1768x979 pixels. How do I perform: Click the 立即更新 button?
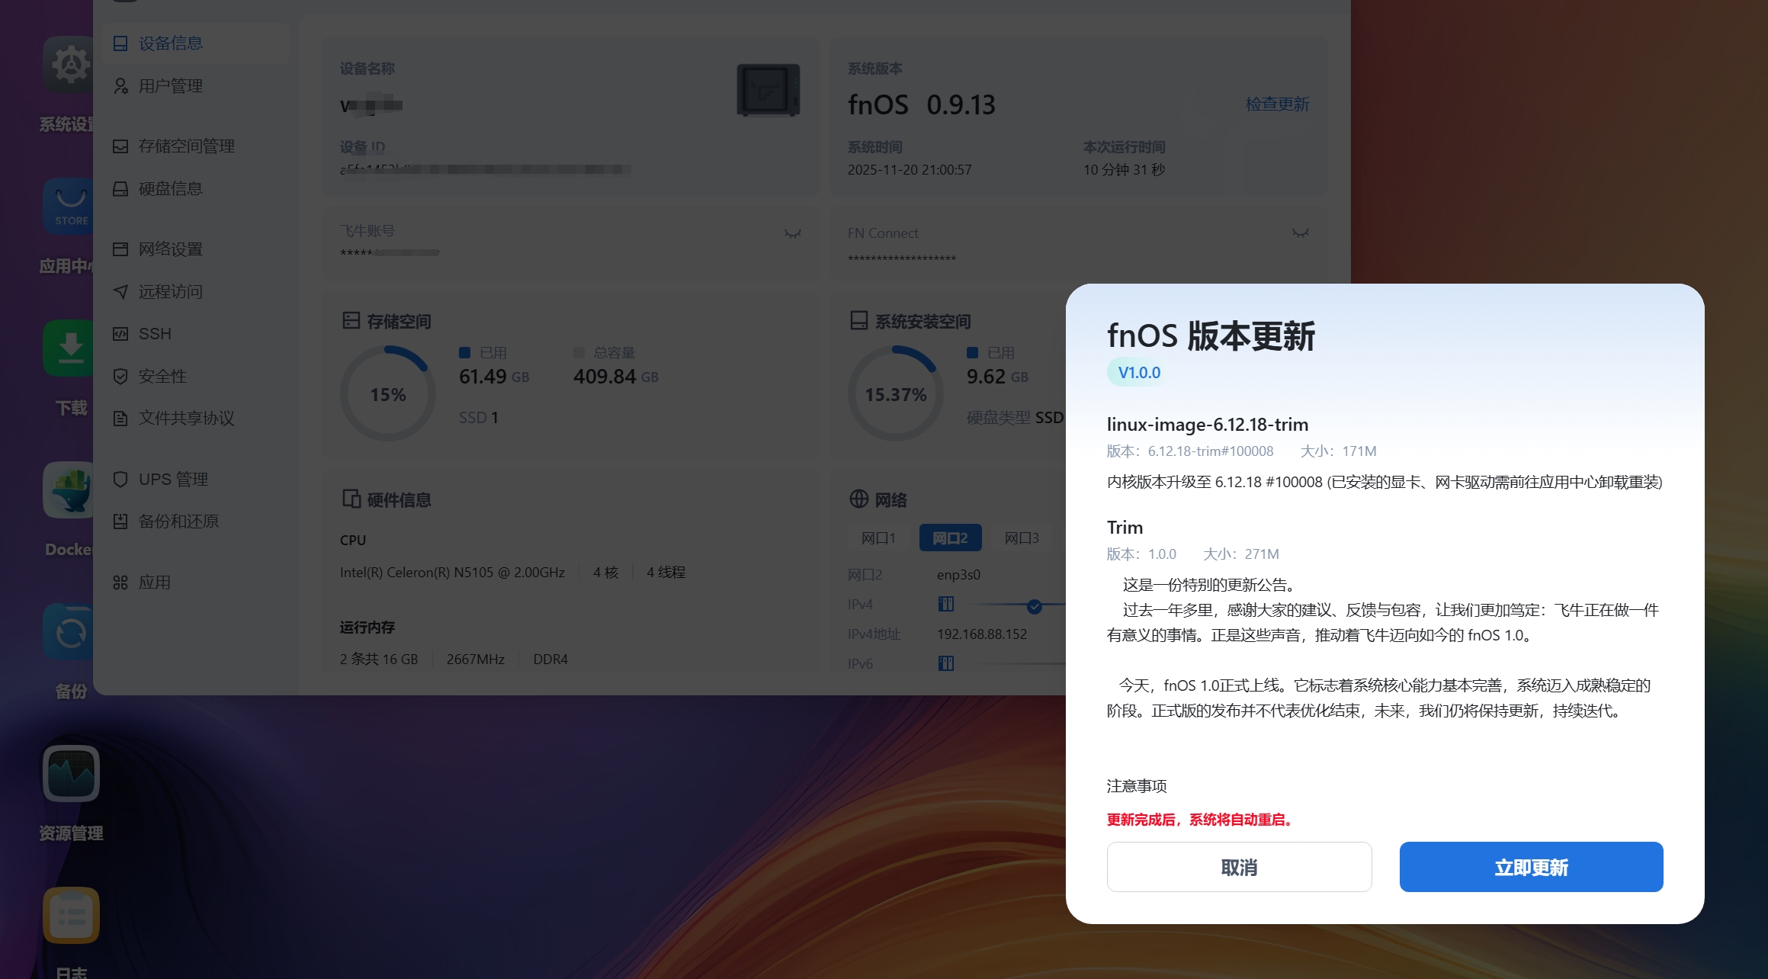pyautogui.click(x=1531, y=867)
